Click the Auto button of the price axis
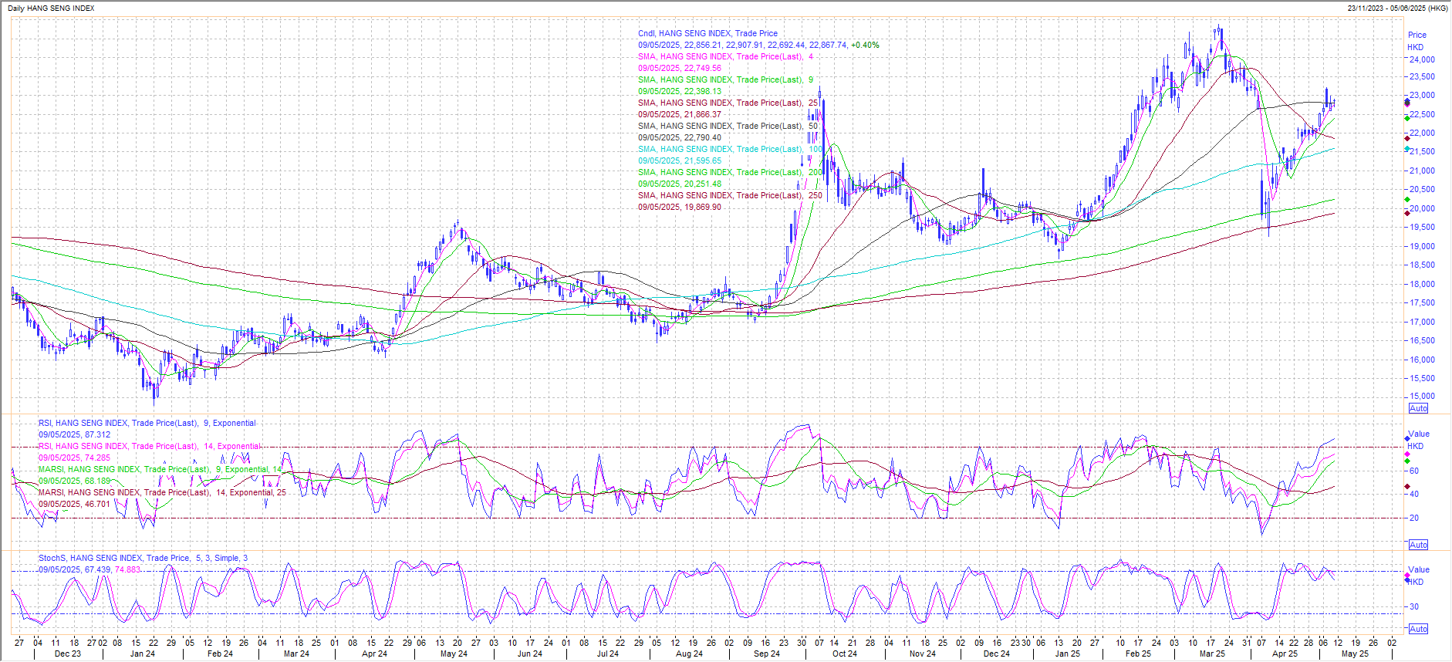Image resolution: width=1452 pixels, height=662 pixels. pyautogui.click(x=1418, y=408)
